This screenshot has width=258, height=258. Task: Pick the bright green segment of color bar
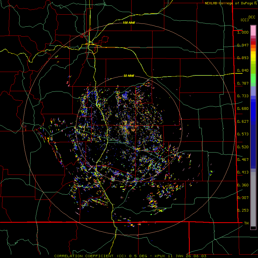point(253,78)
